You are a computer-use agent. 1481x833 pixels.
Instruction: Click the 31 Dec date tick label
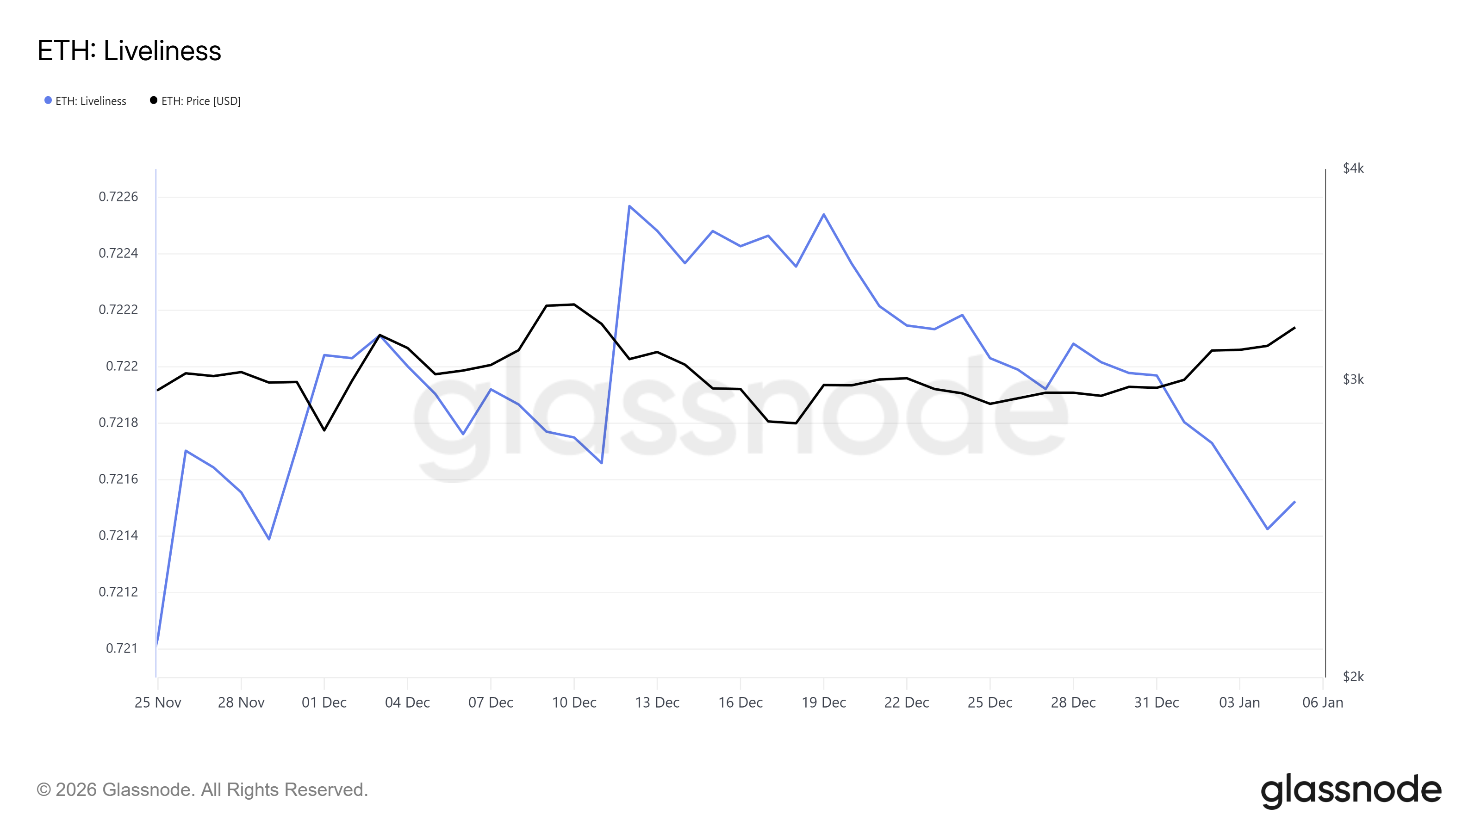point(1156,702)
